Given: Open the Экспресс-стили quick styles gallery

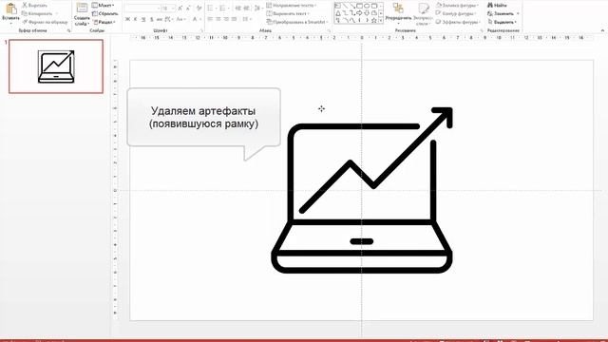Looking at the screenshot, I should coord(423,13).
